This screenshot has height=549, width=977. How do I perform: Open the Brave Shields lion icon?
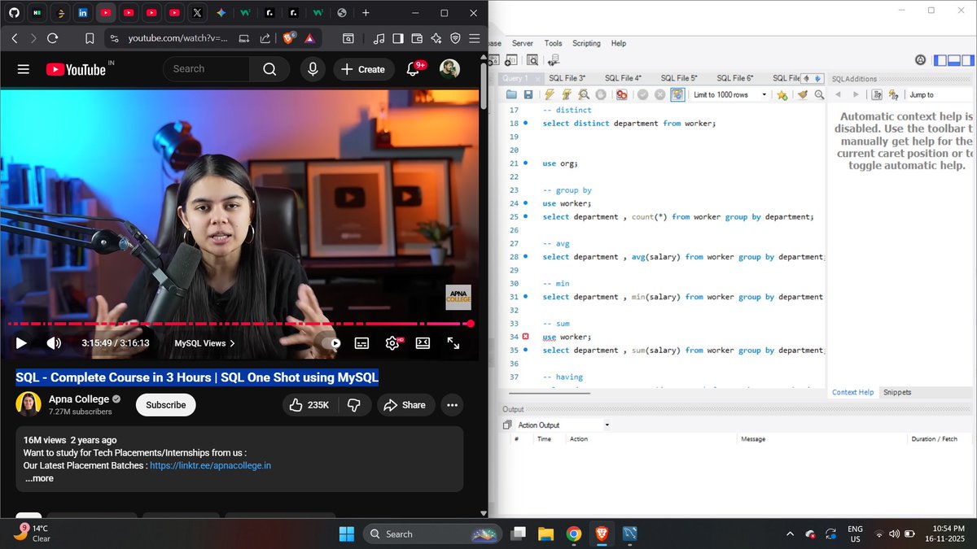[288, 38]
